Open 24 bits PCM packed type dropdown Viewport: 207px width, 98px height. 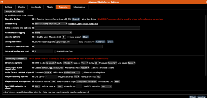(x=72, y=73)
